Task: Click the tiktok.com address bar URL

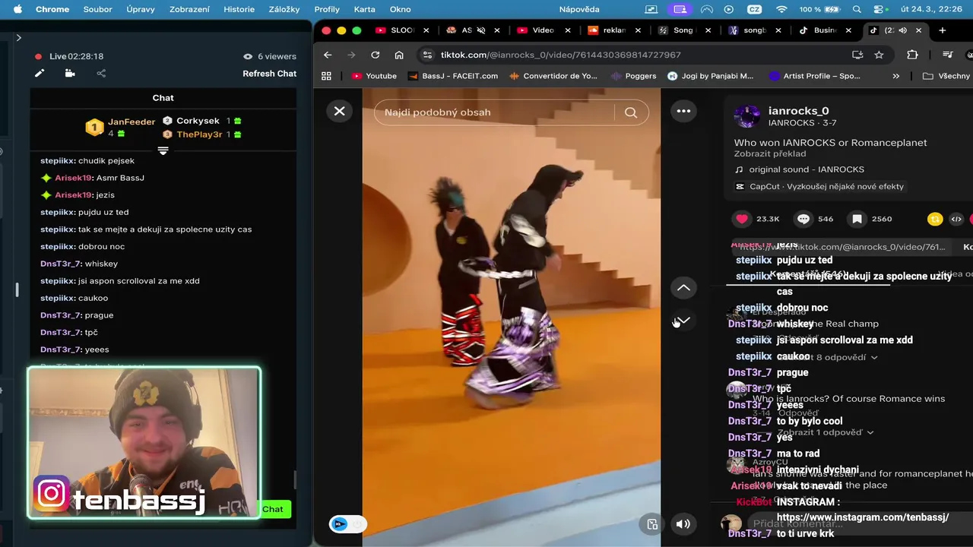Action: 561,55
